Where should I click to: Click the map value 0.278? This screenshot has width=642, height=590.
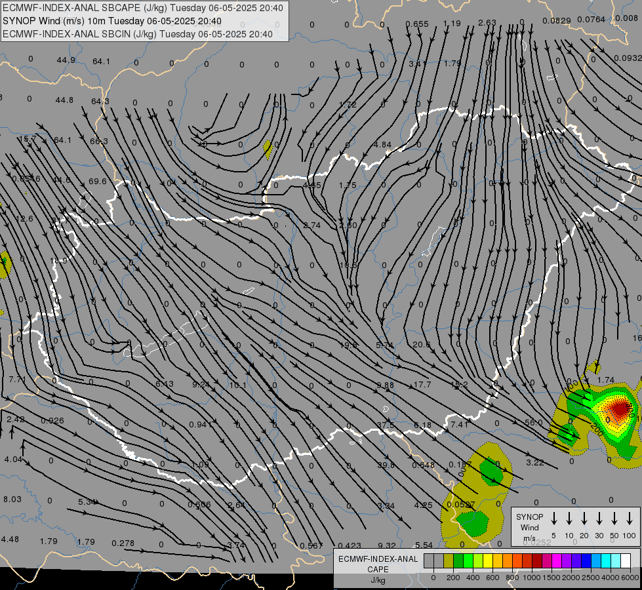tap(123, 543)
